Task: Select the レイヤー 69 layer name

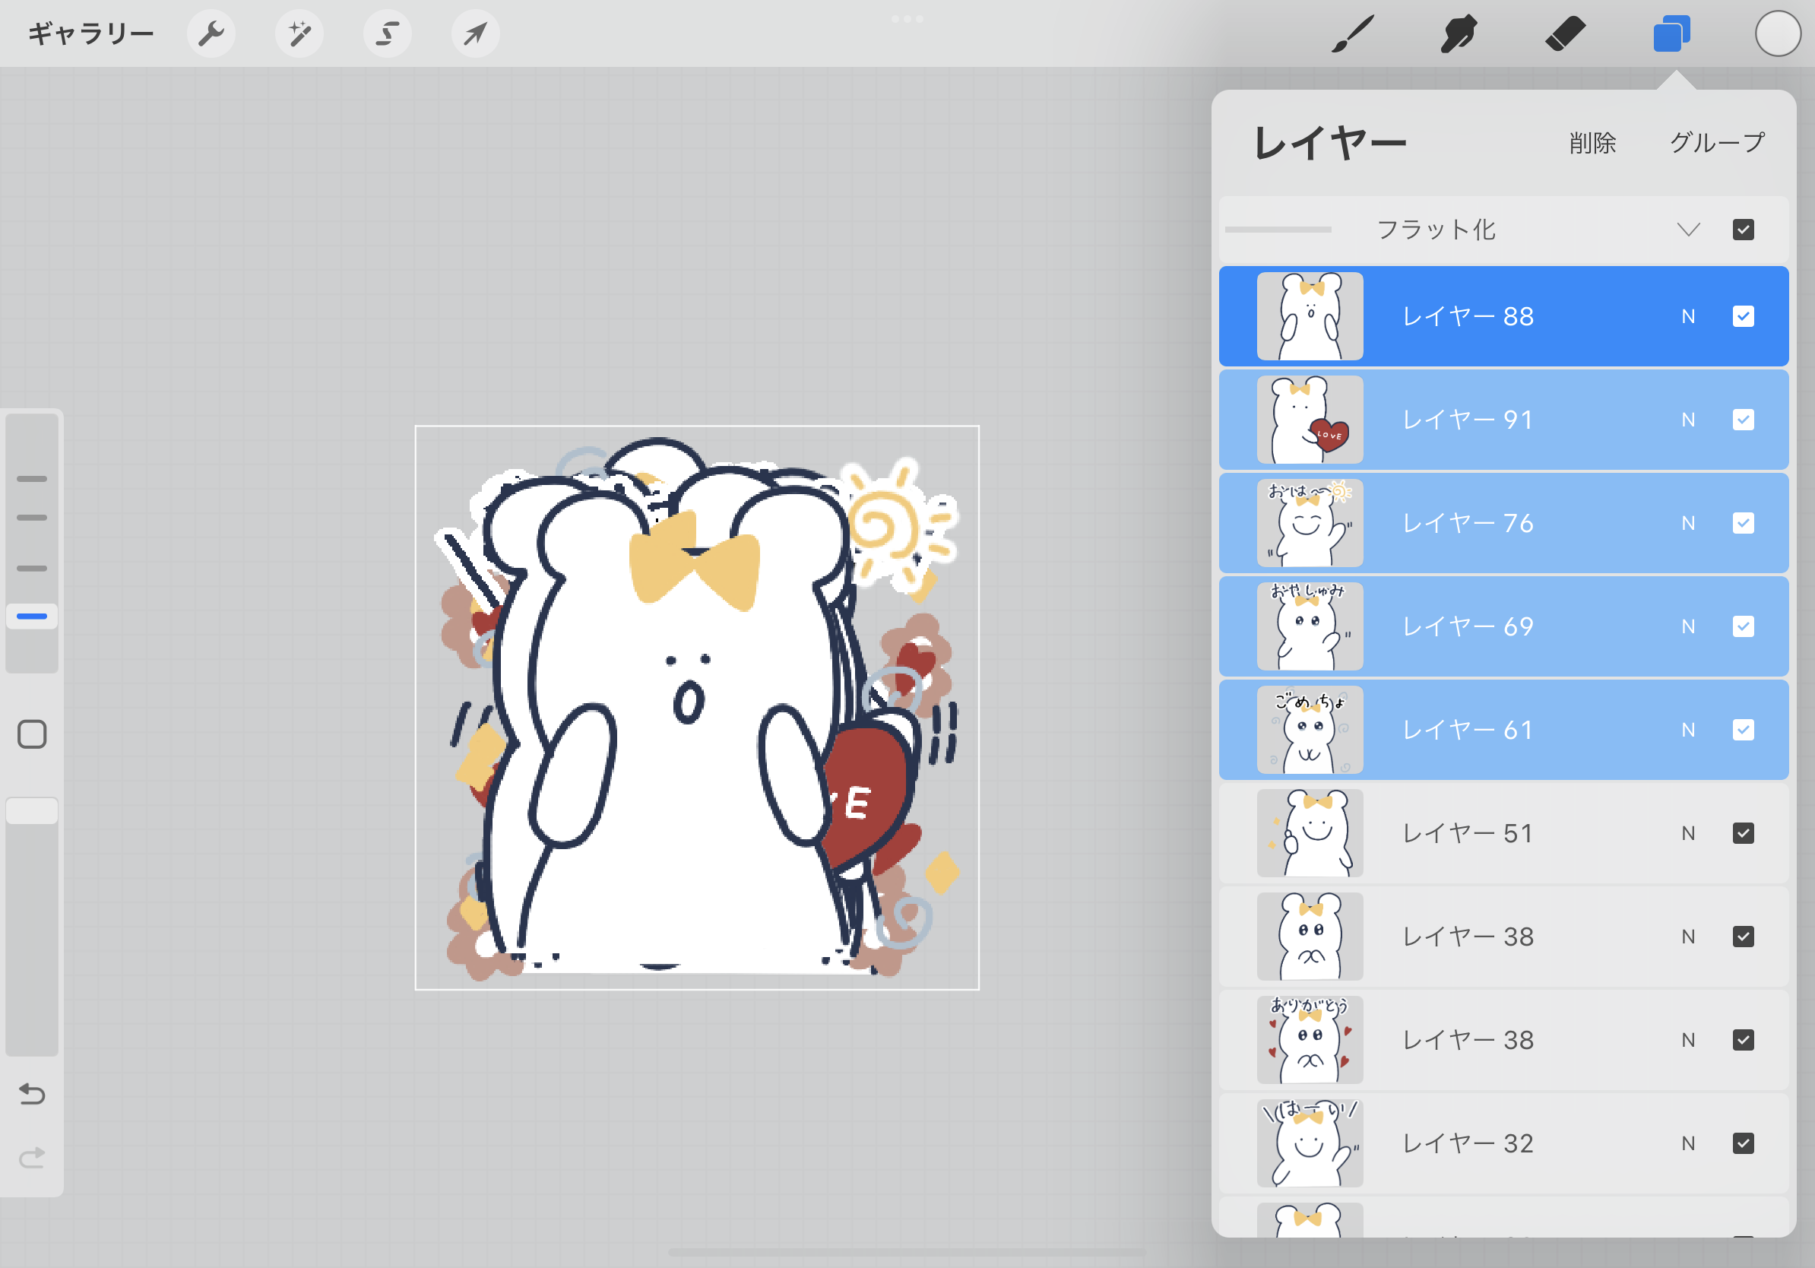Action: point(1468,627)
